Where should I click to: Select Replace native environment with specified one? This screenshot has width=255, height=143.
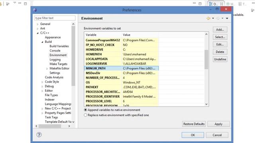click(x=85, y=115)
